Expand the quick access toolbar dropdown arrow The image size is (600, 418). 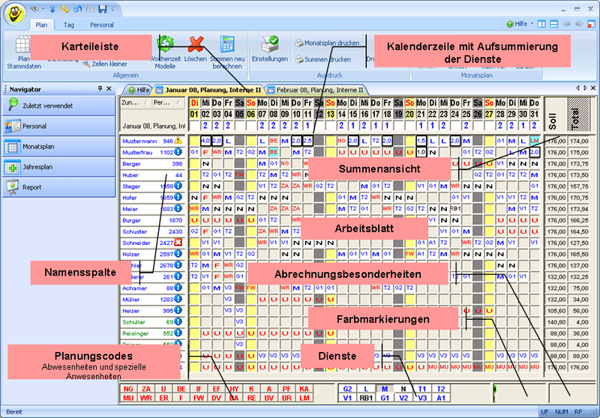click(112, 10)
